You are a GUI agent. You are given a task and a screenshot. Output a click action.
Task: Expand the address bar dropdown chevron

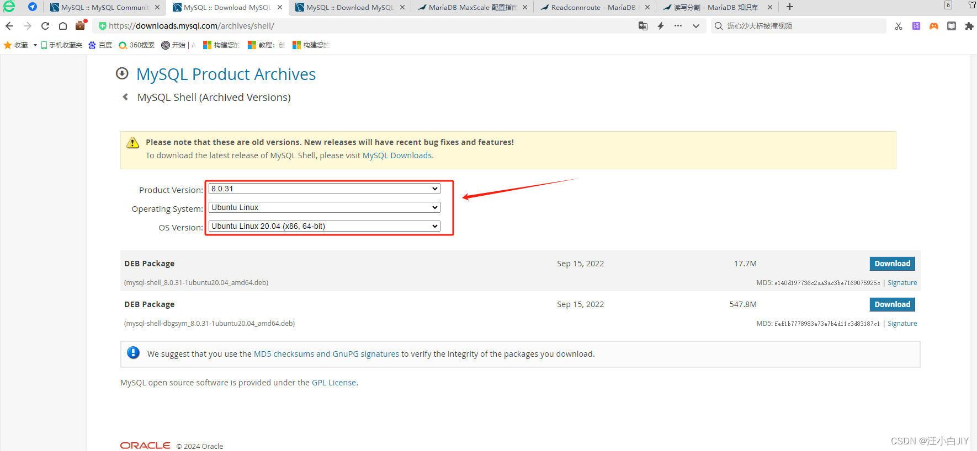pyautogui.click(x=696, y=26)
